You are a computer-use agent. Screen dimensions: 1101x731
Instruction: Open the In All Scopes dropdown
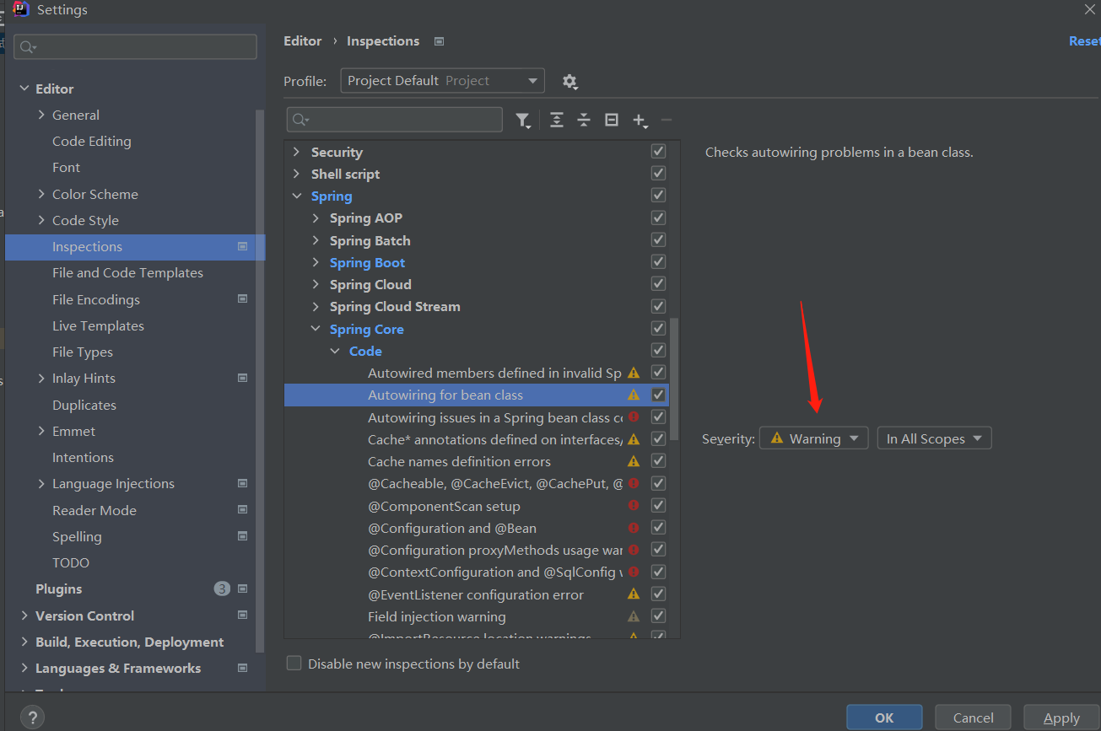click(x=935, y=438)
